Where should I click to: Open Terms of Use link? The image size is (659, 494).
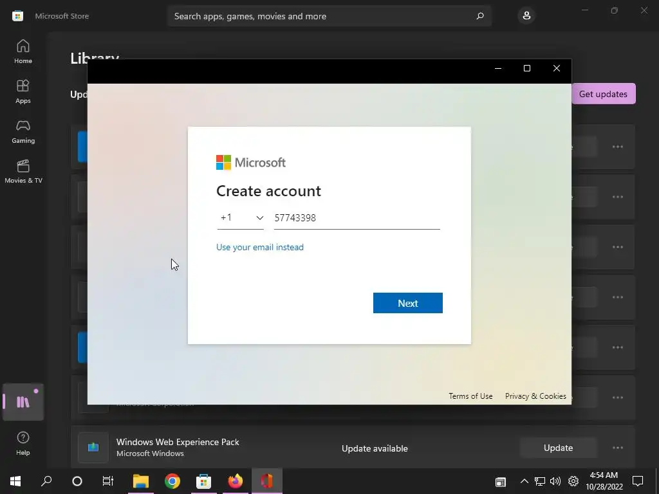[470, 396]
